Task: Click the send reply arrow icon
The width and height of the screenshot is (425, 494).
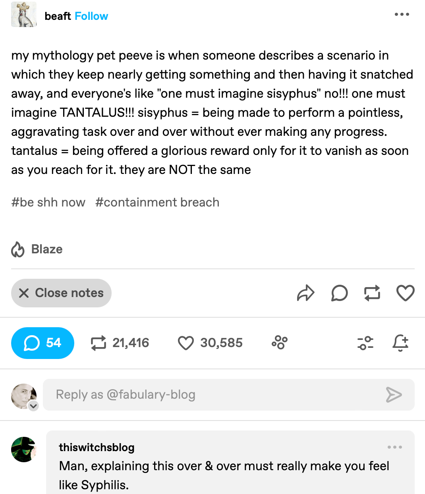Action: pos(394,395)
